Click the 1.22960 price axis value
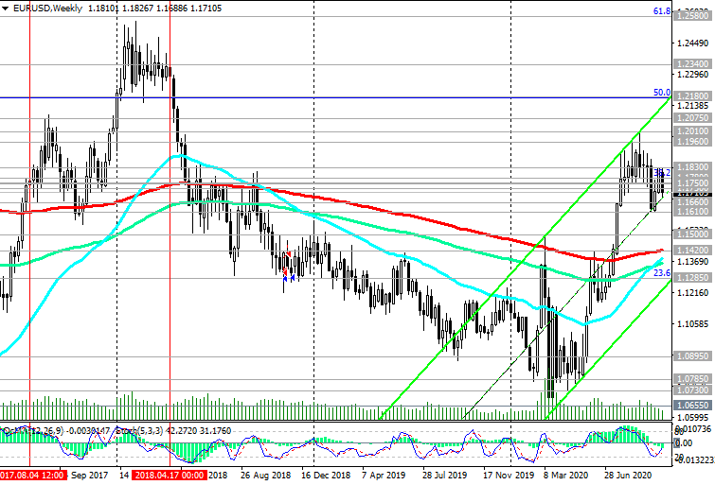The height and width of the screenshot is (485, 715). coord(693,75)
